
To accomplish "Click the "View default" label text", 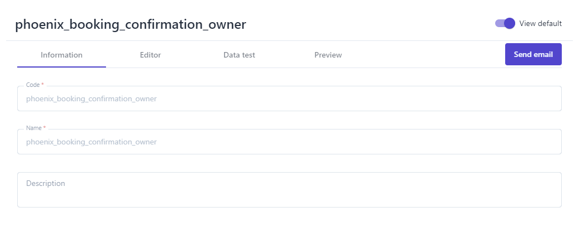I will pos(540,23).
